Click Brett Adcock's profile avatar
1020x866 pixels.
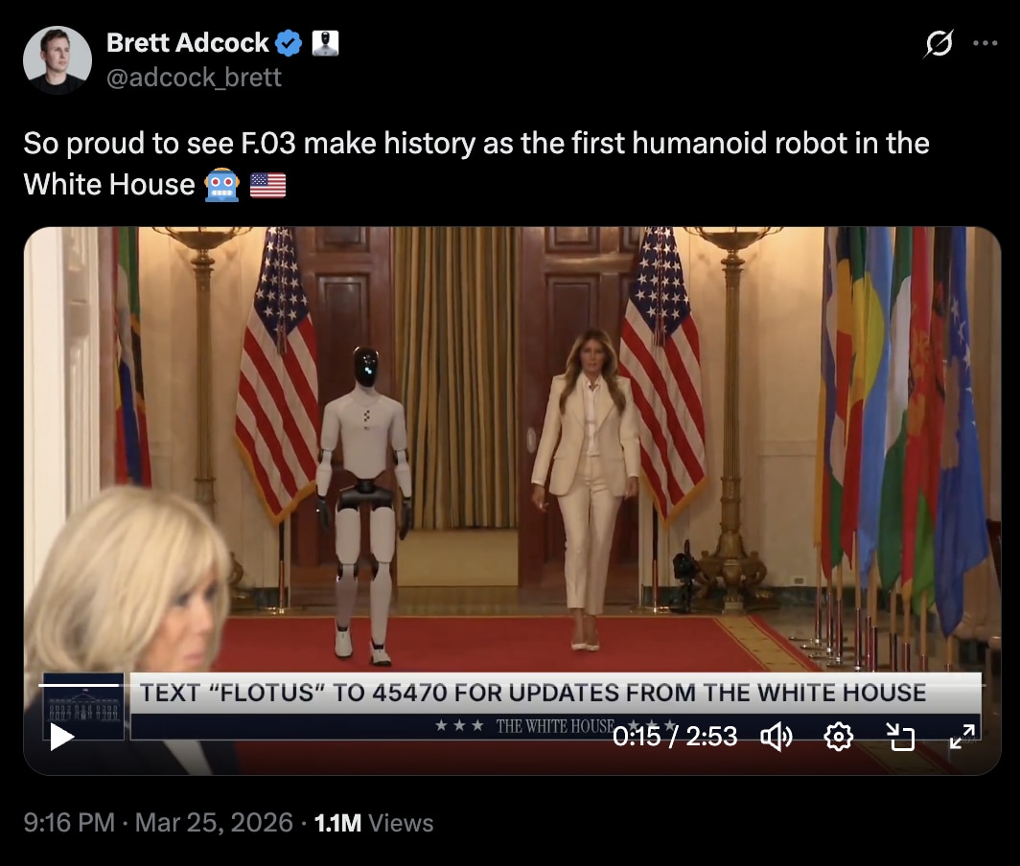tap(58, 59)
